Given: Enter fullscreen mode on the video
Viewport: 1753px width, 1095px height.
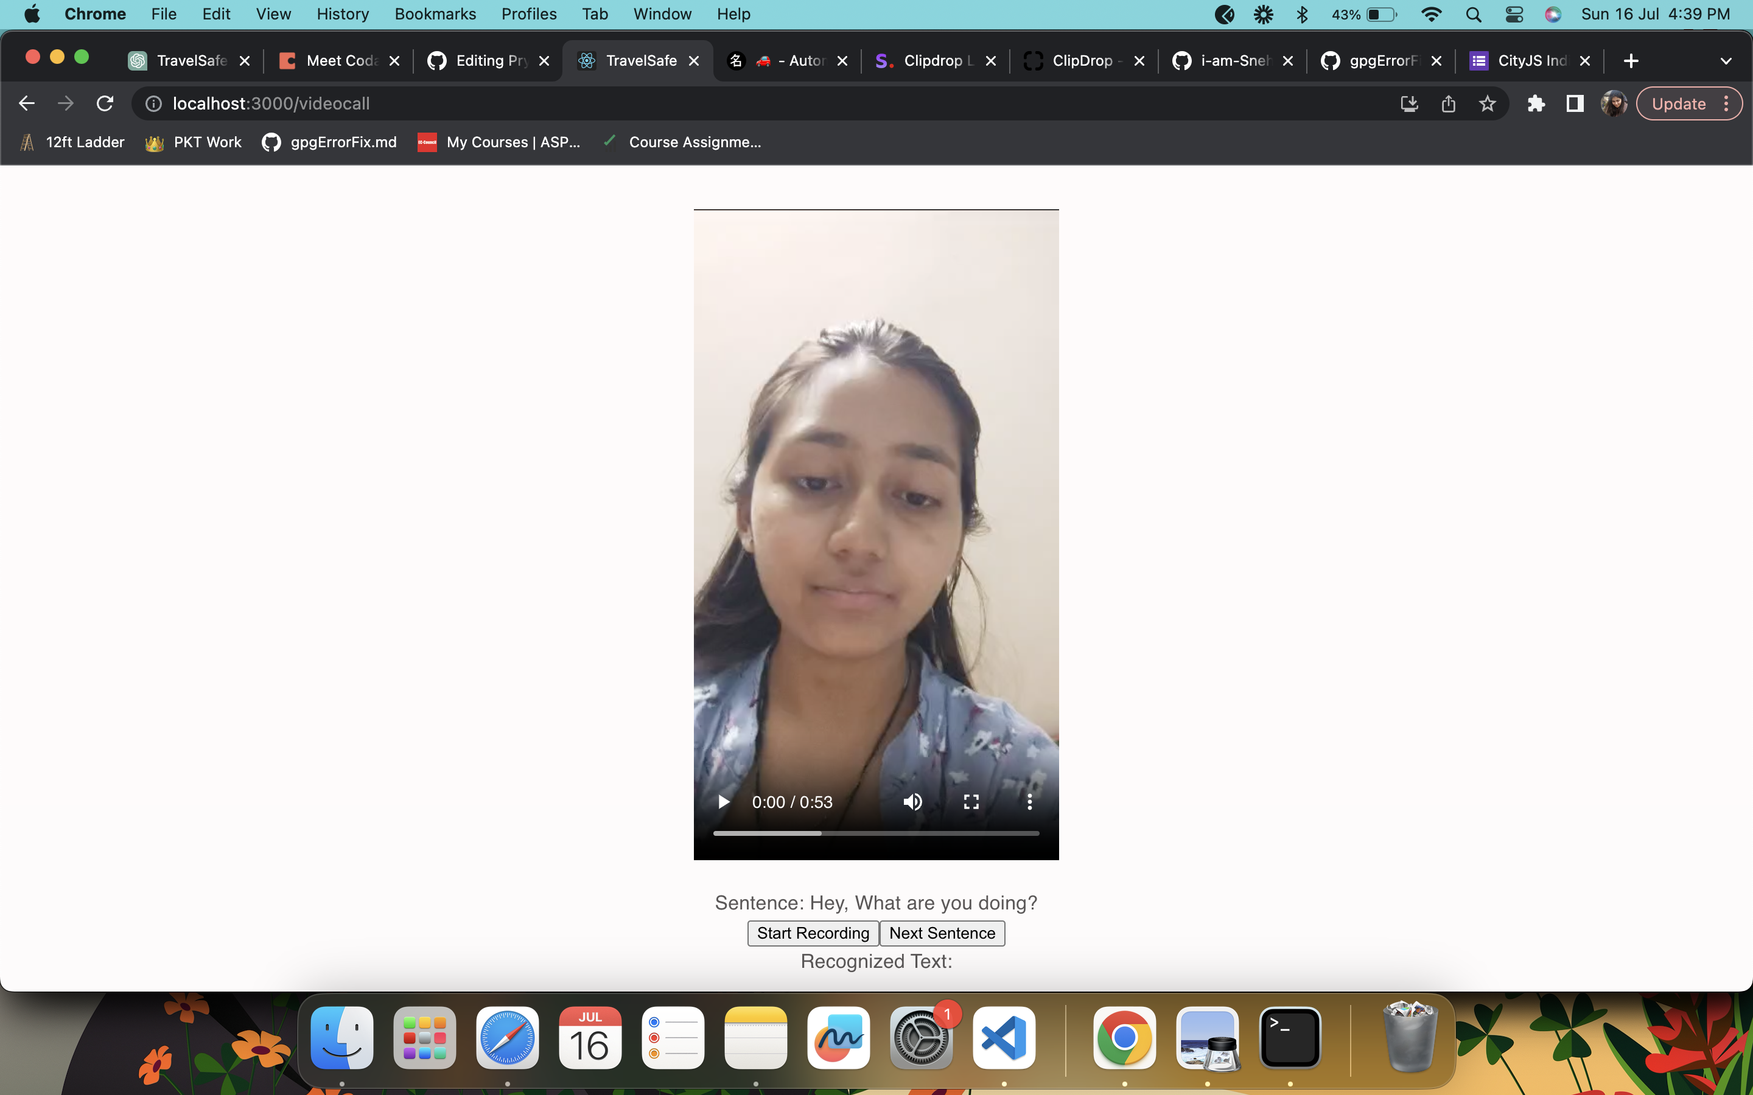Looking at the screenshot, I should (x=971, y=802).
